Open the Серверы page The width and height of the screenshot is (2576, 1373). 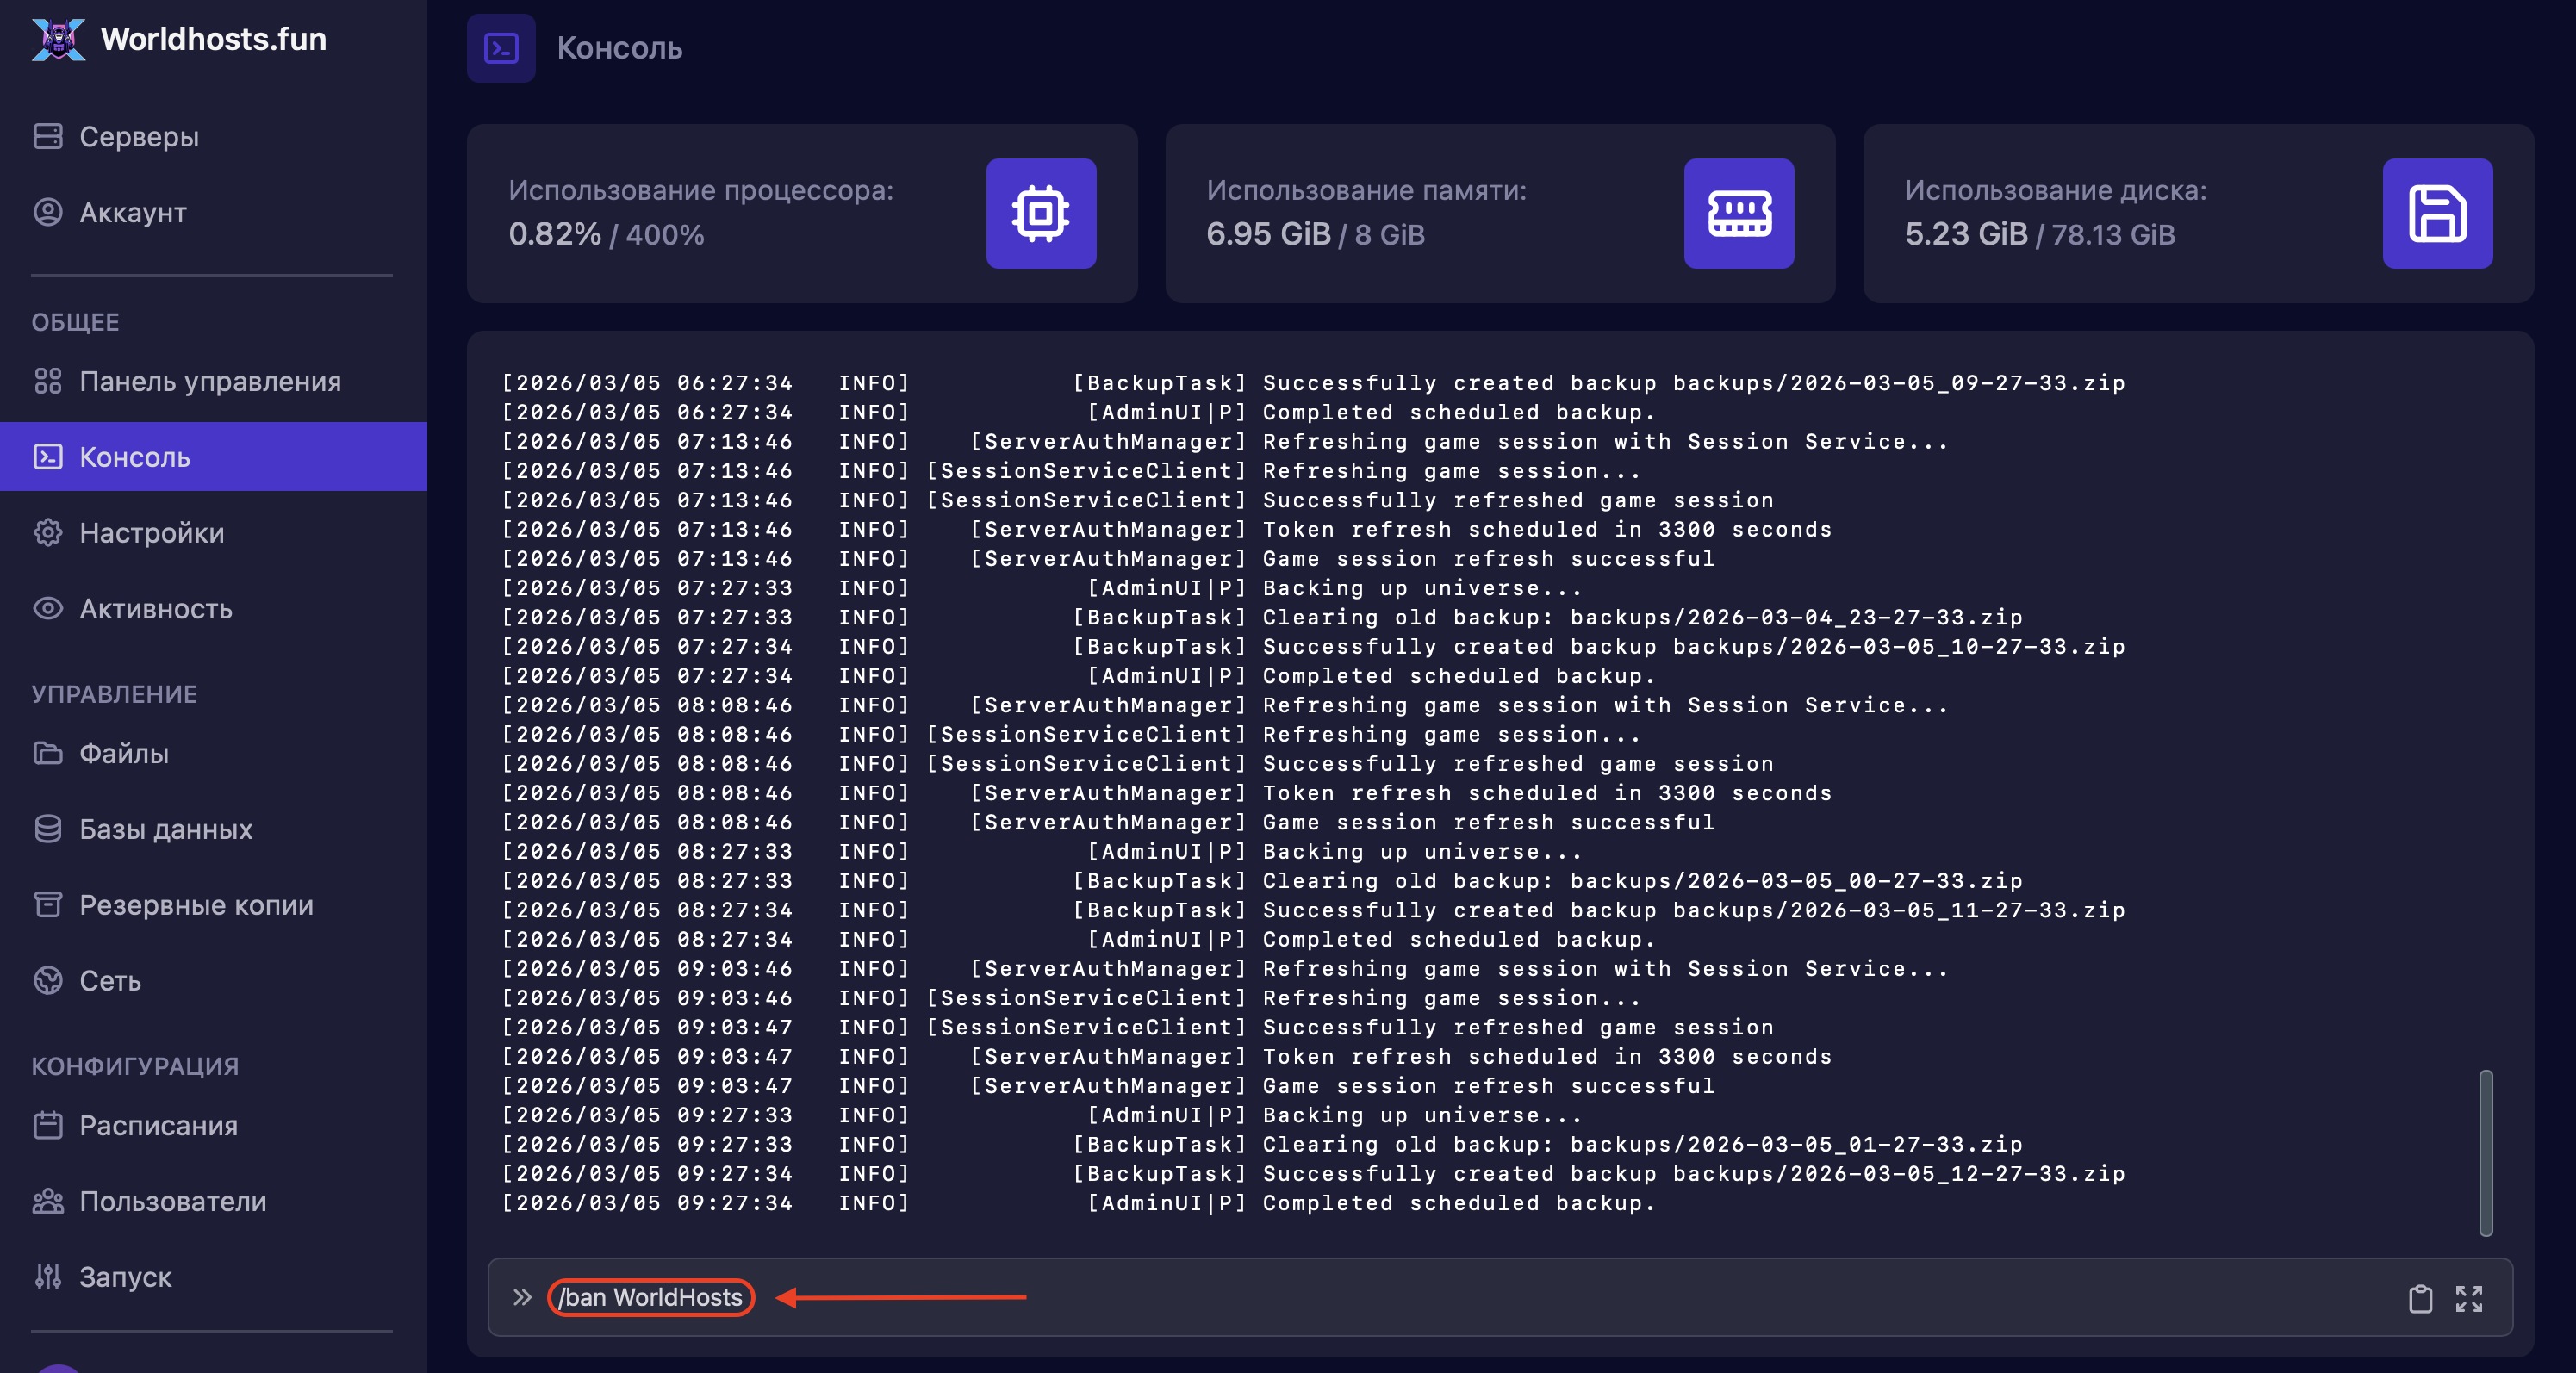(x=138, y=136)
